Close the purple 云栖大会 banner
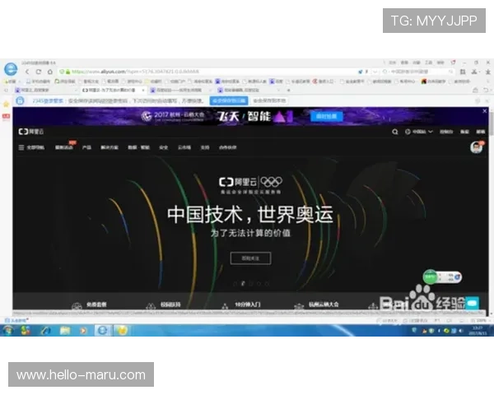The image size is (494, 395). pos(485,111)
